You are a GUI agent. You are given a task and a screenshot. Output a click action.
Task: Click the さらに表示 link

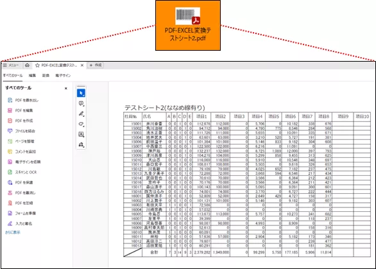tap(13, 232)
